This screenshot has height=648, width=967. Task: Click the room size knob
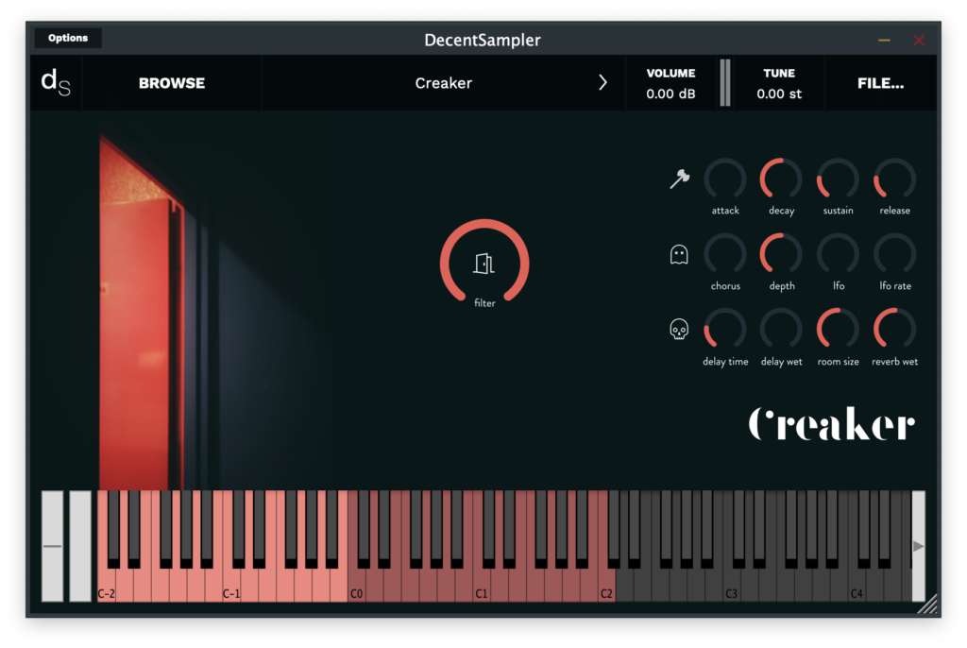coord(839,331)
